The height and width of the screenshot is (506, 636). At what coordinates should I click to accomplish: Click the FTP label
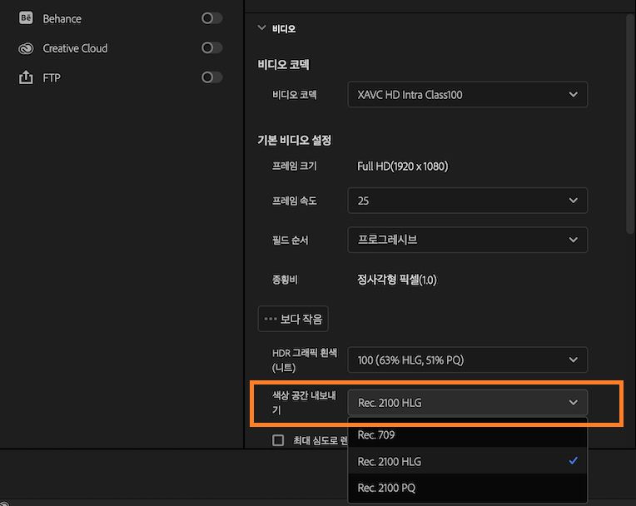click(x=52, y=78)
